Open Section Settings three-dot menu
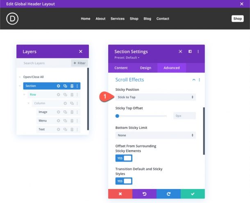The width and height of the screenshot is (250, 203). tap(198, 52)
